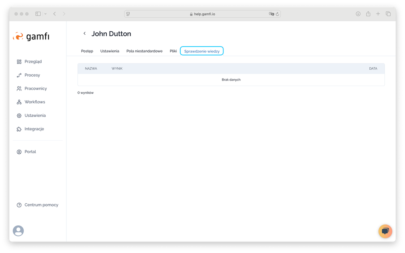This screenshot has height=253, width=405.
Task: Toggle the Safari sidebar panel
Action: point(38,14)
